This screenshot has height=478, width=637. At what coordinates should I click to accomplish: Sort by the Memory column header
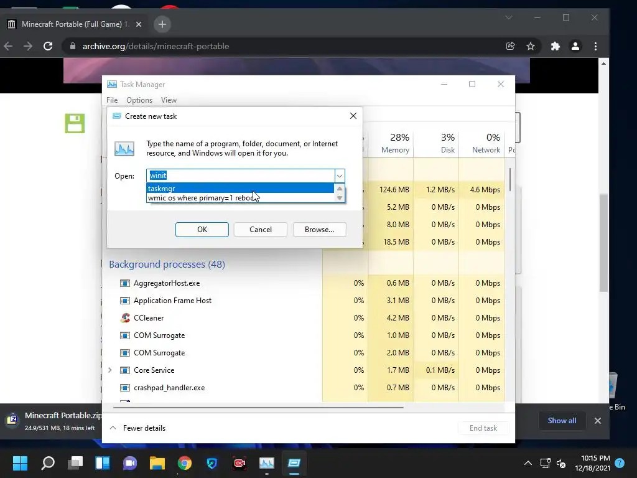[x=391, y=144]
